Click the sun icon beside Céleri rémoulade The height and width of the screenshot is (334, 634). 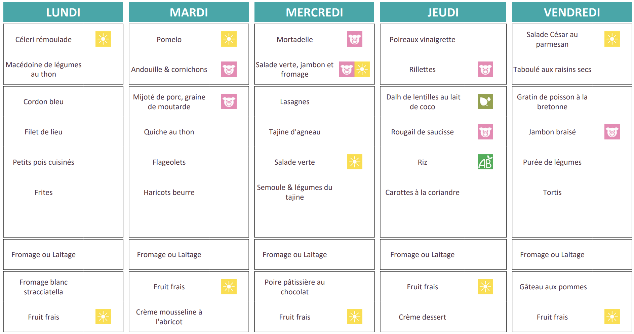pos(103,39)
